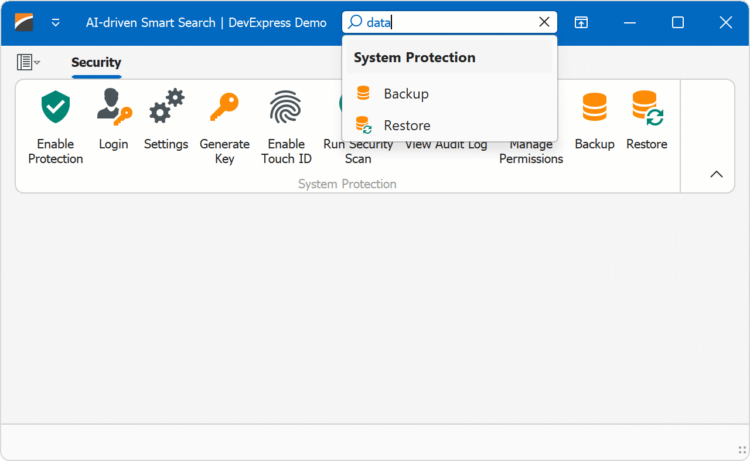Screen dimensions: 750x461
Task: Open Settings using the gears icon
Action: click(x=166, y=106)
